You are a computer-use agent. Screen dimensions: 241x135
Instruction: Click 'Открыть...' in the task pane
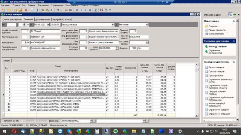[214, 26]
